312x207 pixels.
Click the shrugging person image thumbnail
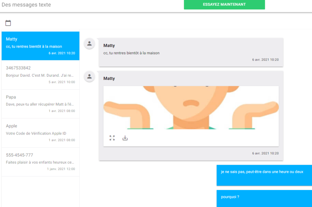191,107
